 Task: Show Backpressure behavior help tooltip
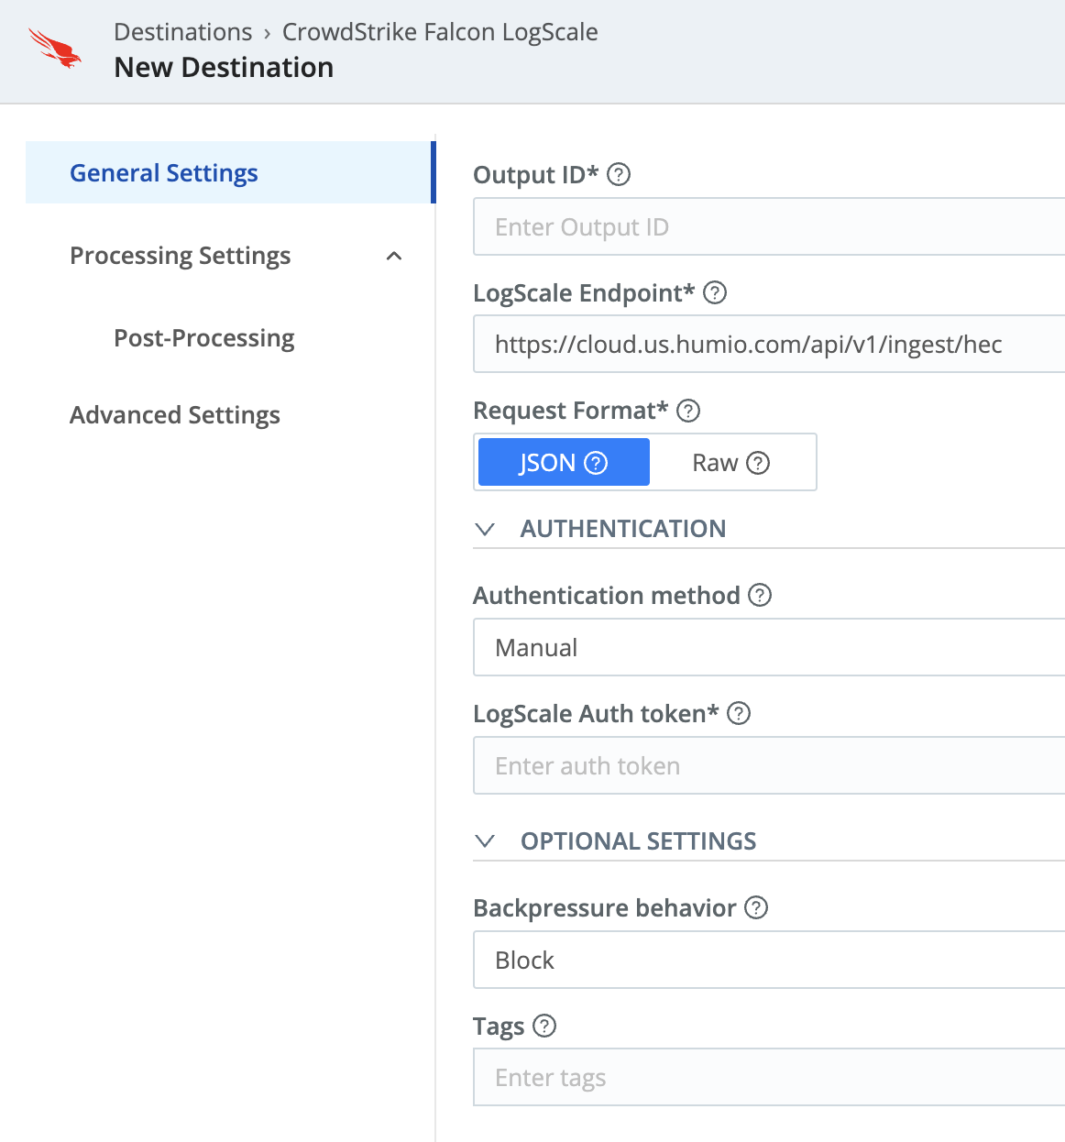coord(756,907)
